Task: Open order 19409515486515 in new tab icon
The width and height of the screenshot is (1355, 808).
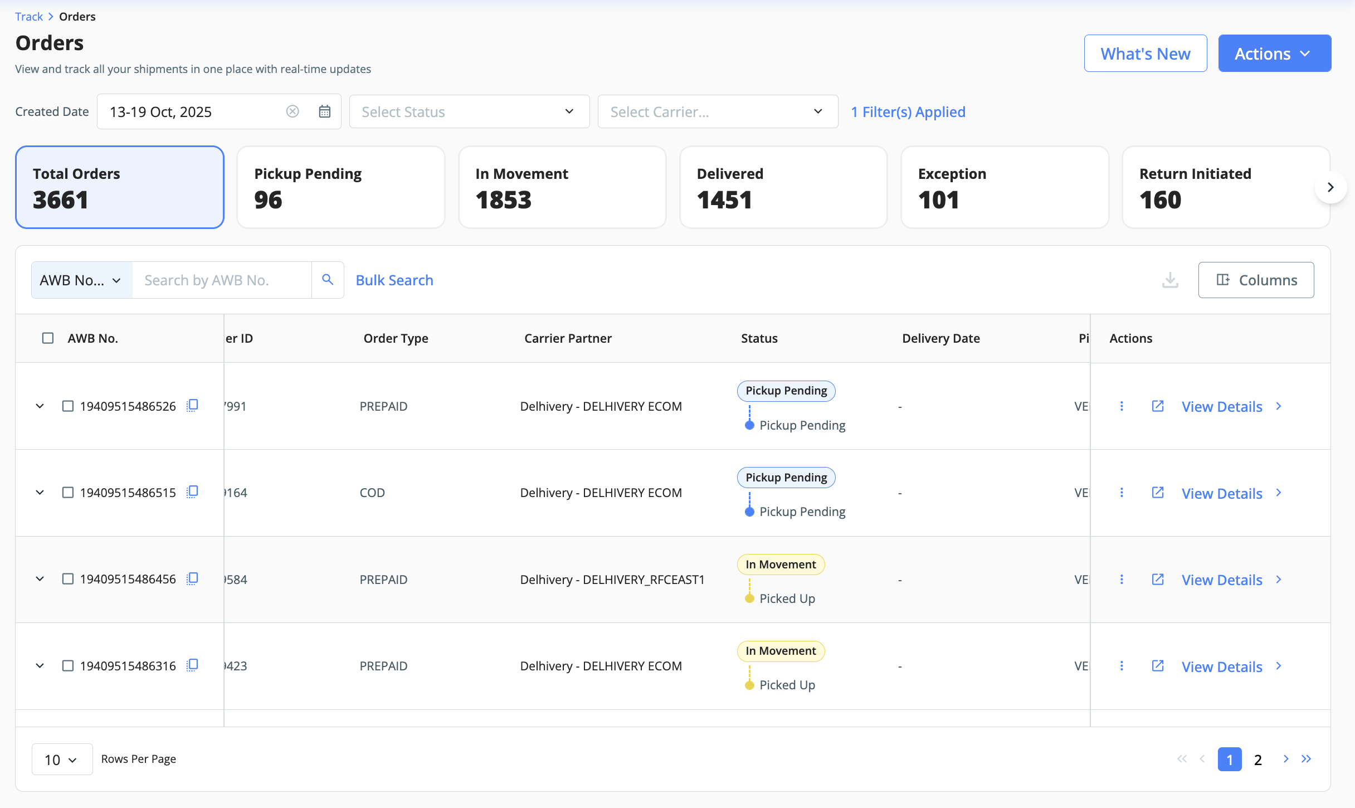Action: [1158, 493]
